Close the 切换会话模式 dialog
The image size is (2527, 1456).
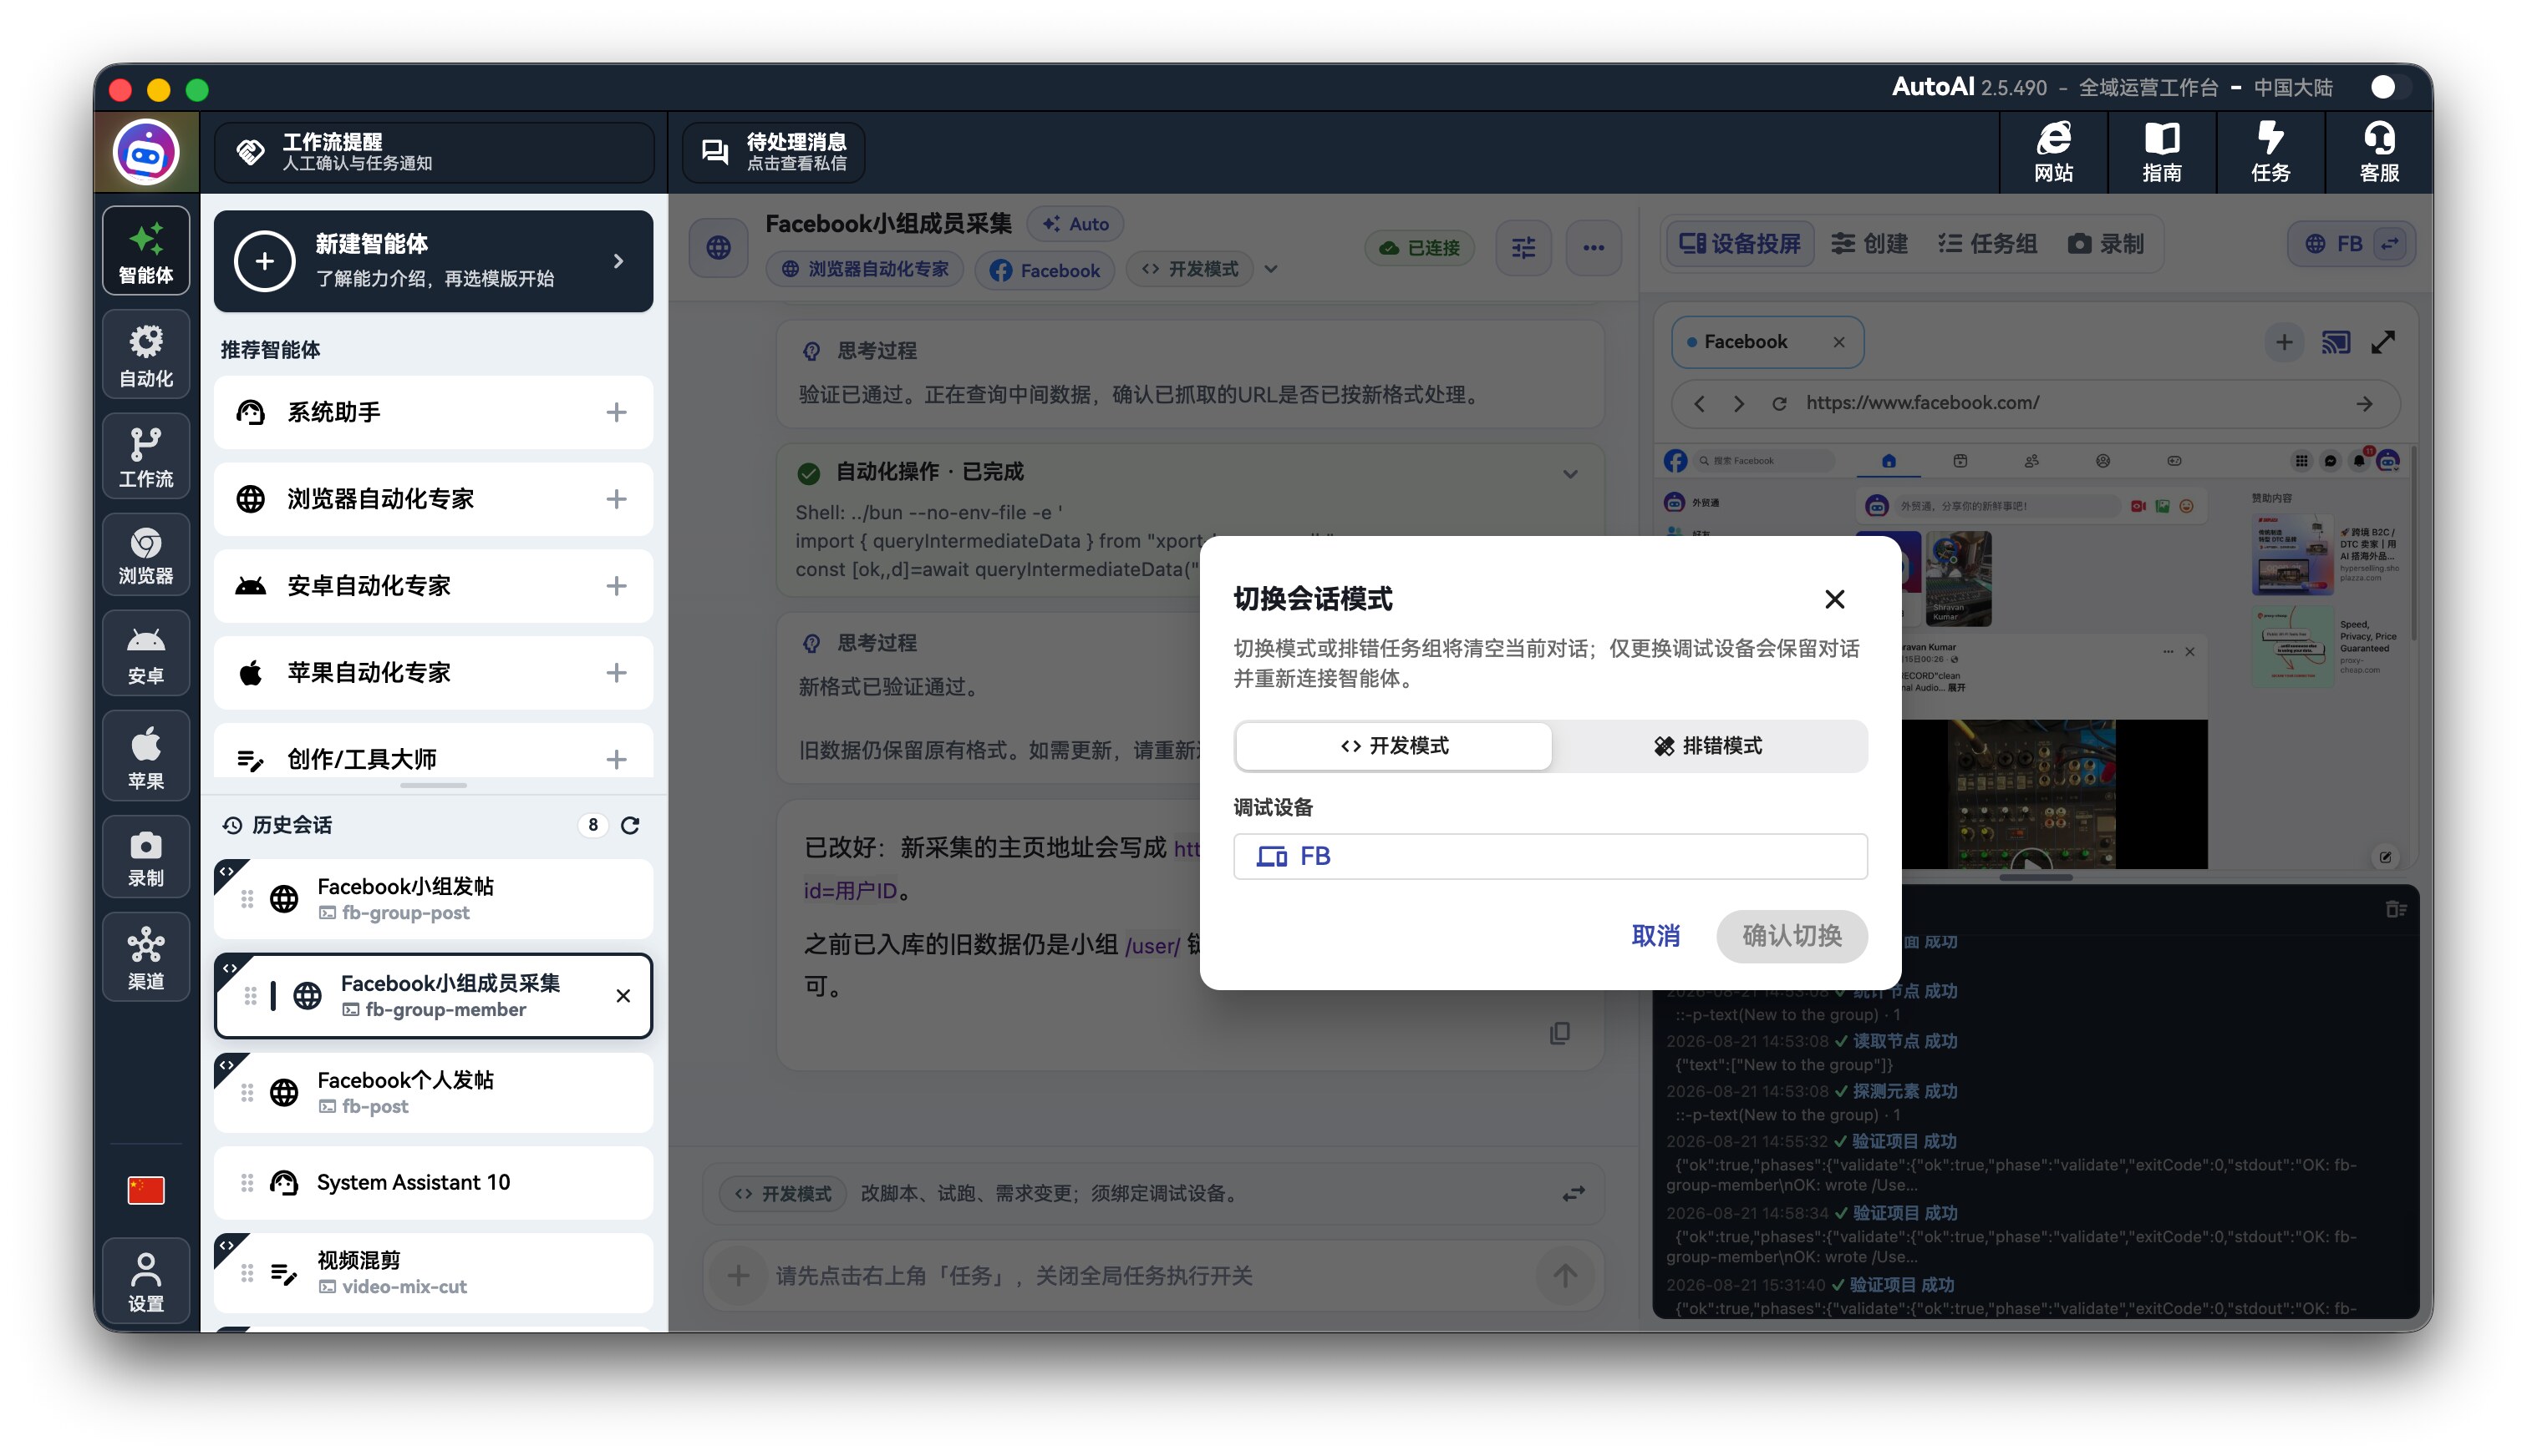1833,599
